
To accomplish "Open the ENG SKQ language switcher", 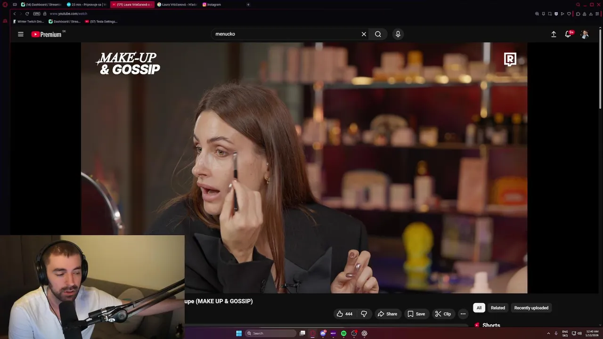I will click(x=565, y=333).
